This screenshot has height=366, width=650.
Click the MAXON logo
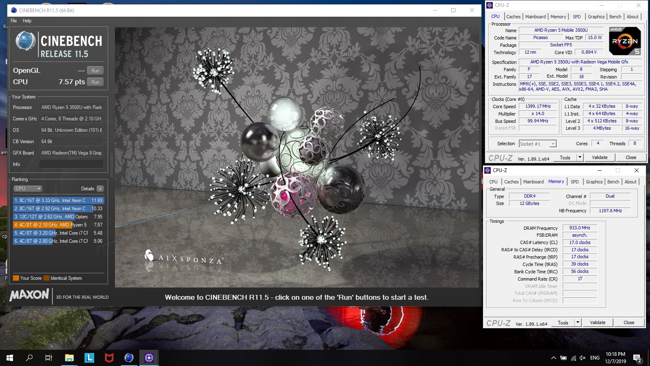pos(29,295)
